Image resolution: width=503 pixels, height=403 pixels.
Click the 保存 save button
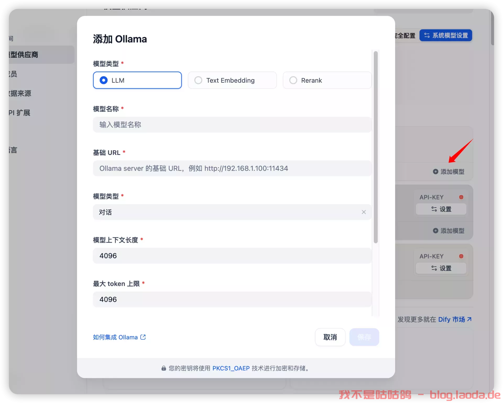pos(364,337)
